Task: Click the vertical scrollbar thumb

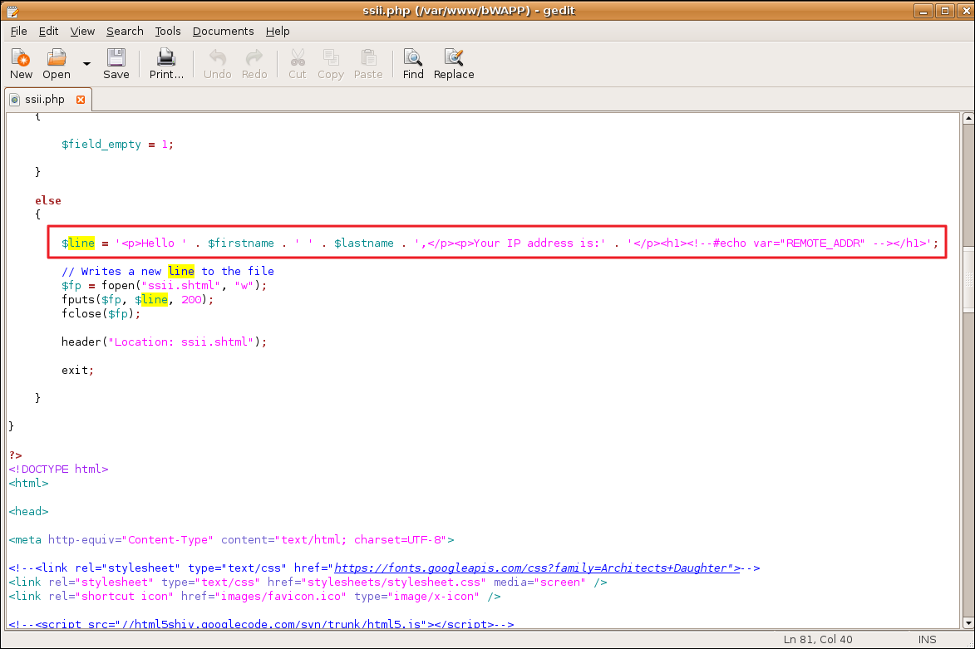Action: 968,279
